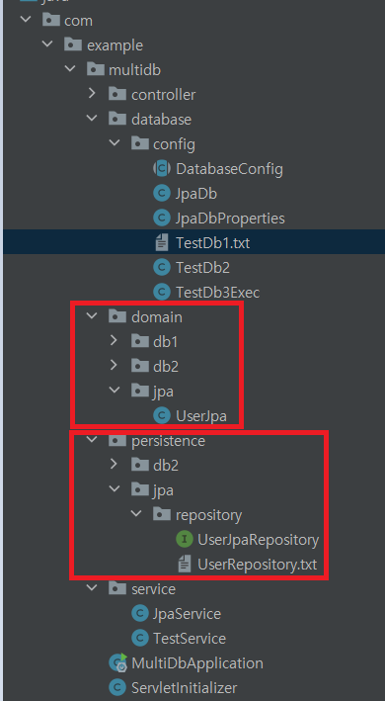Image resolution: width=385 pixels, height=701 pixels.
Task: Click the JpaService class icon
Action: (x=139, y=613)
